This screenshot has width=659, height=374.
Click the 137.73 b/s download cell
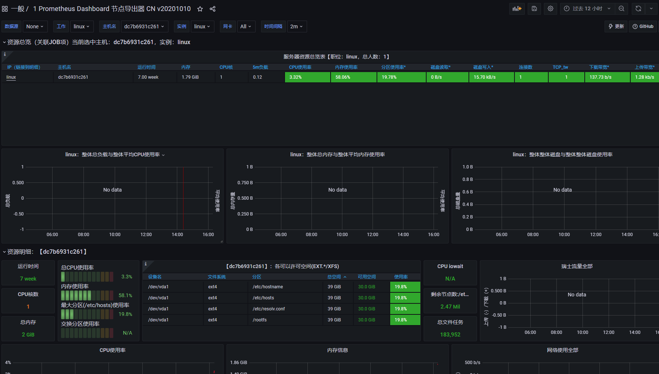click(x=607, y=77)
